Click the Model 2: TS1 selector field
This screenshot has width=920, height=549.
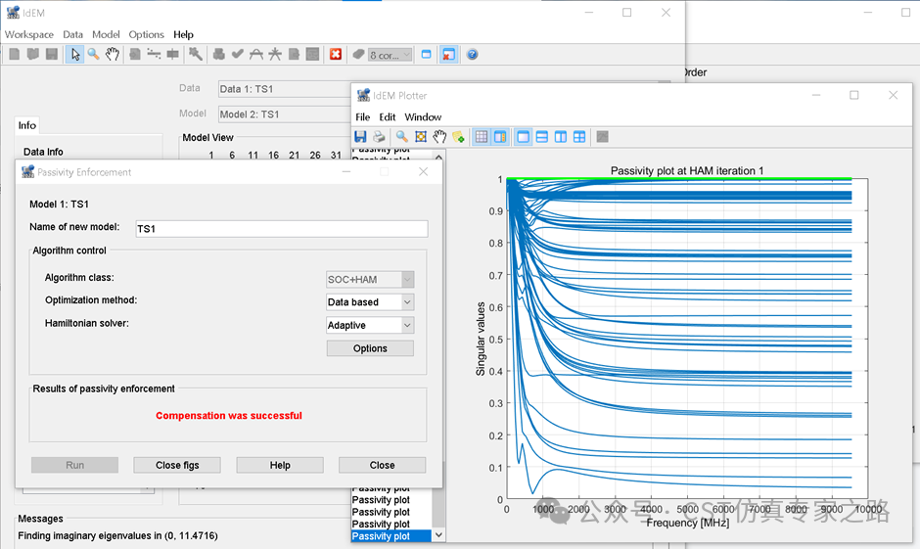pyautogui.click(x=285, y=114)
